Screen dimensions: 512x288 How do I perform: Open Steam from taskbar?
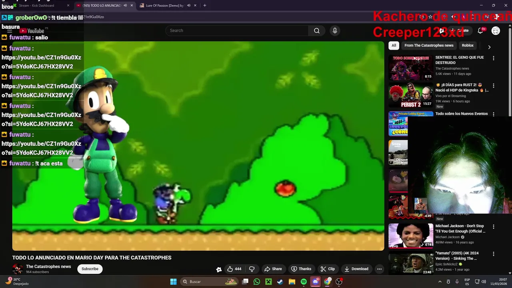click(280, 282)
